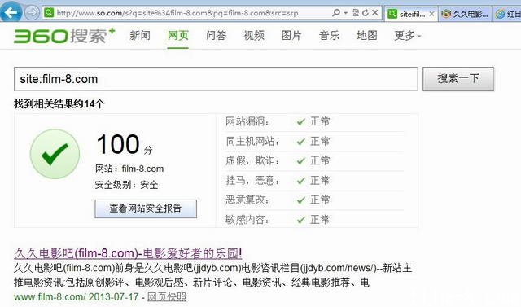Expand the 更多 dropdown menu
Viewport: 521px width, 307px height.
[x=407, y=36]
